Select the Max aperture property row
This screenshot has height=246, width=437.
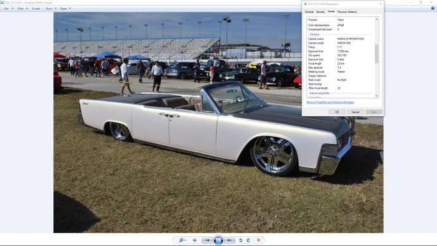click(x=341, y=67)
